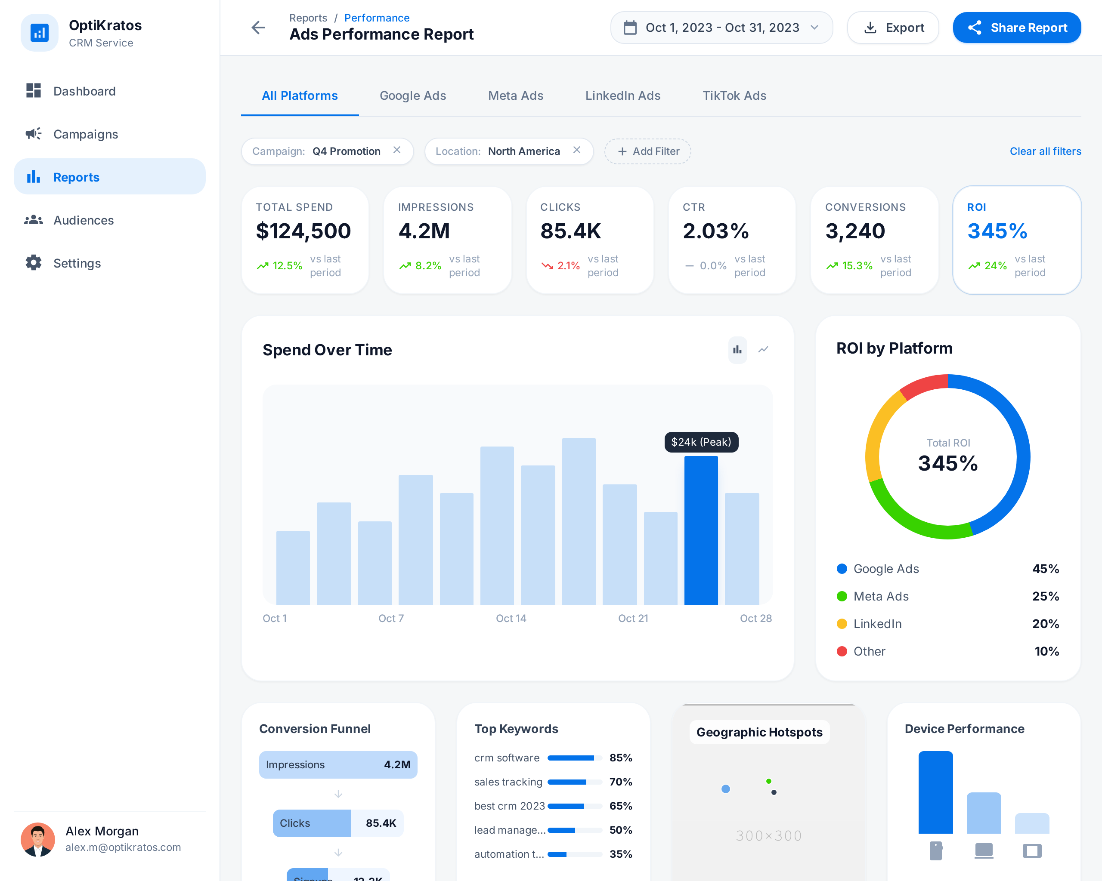This screenshot has width=1102, height=881.
Task: Switch to the Google Ads tab
Action: [x=412, y=95]
